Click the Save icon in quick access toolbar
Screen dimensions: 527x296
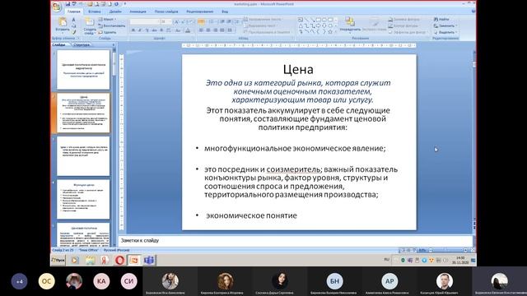click(x=68, y=4)
